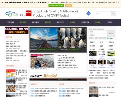Open the sunset lake photo dated 22-02-24
This screenshot has height=97, width=122.
pos(44,38)
